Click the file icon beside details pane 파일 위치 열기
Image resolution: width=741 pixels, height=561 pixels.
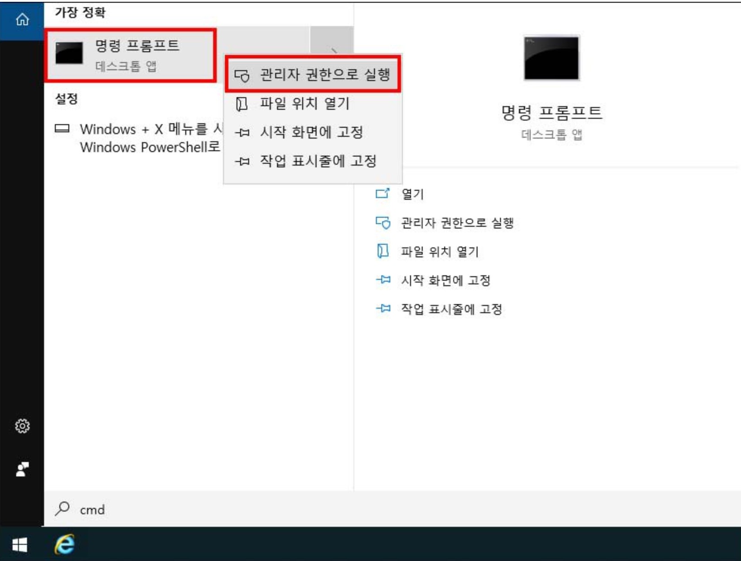383,251
